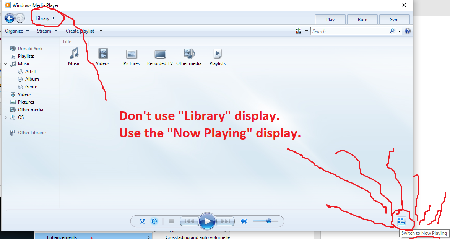The image size is (450, 239).
Task: Click the View options icon
Action: pyautogui.click(x=299, y=31)
